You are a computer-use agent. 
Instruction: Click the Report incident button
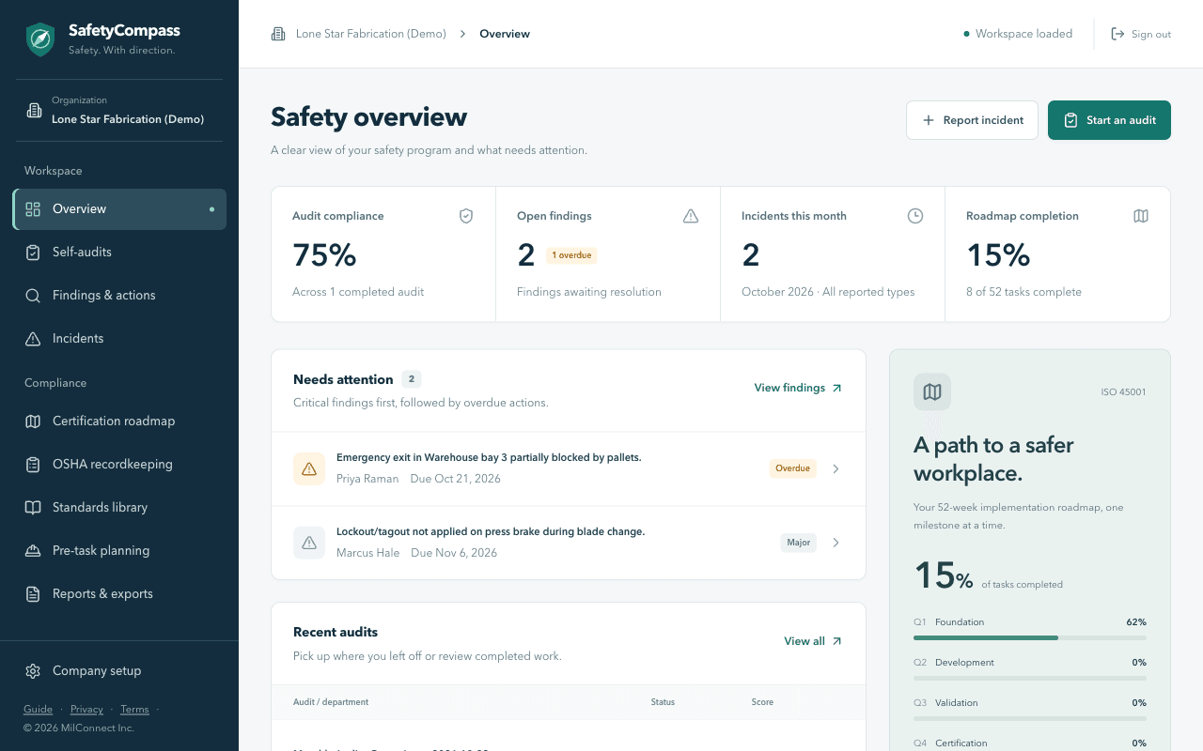click(x=972, y=120)
